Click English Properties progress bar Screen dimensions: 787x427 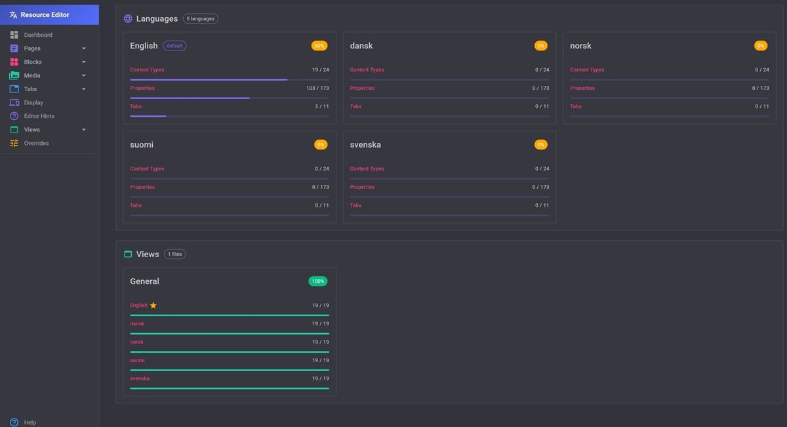(x=230, y=98)
